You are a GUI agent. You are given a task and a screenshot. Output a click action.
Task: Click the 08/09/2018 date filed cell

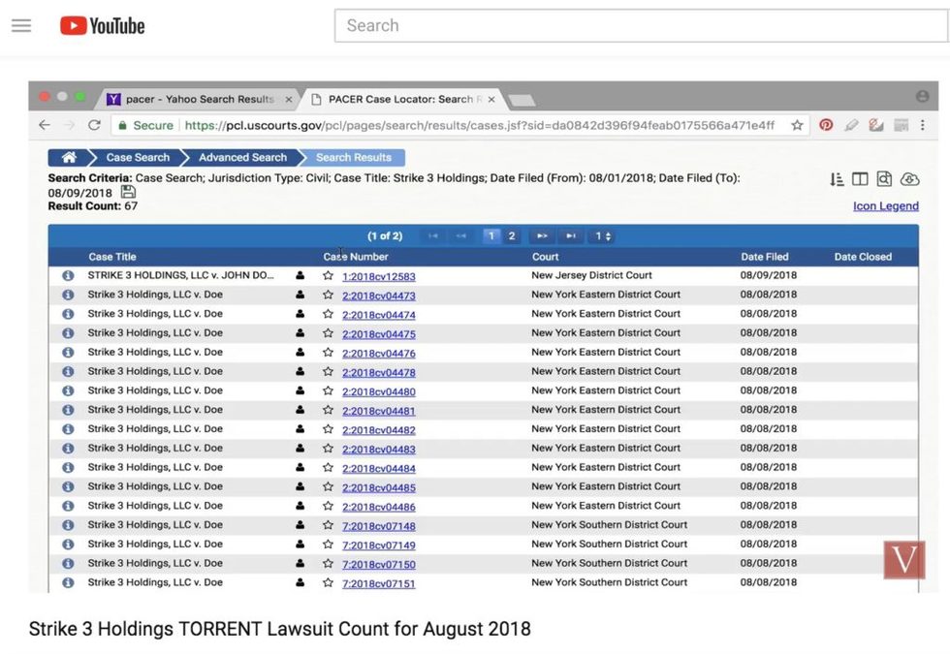(x=768, y=275)
